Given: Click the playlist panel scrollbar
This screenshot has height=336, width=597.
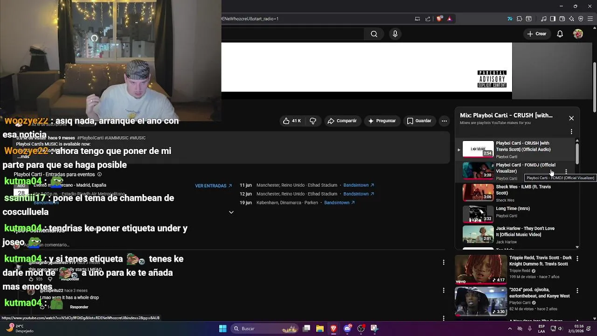Looking at the screenshot, I should (577, 154).
